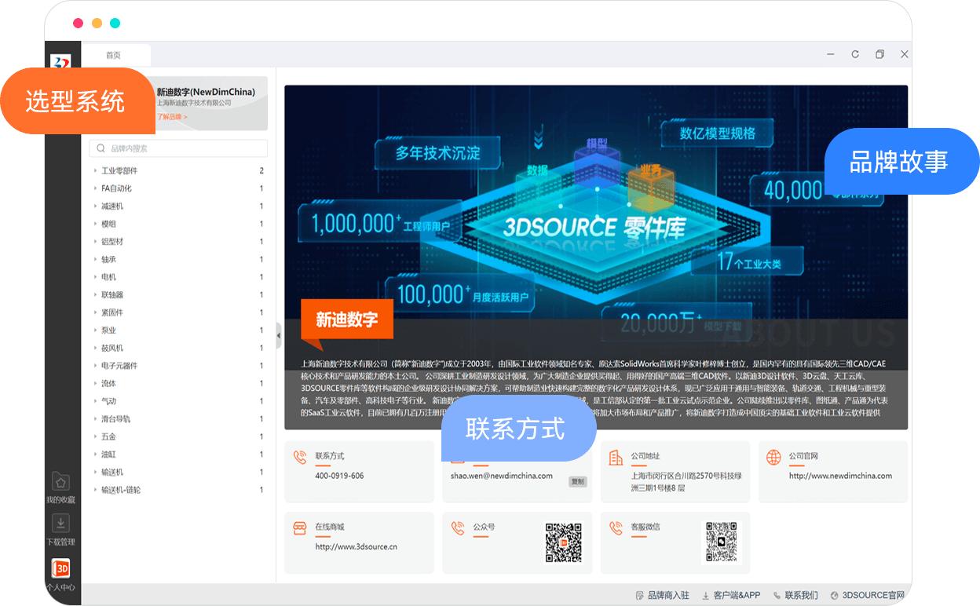Expand 减速机 category arrow
Image resolution: width=980 pixels, height=606 pixels.
pos(95,206)
